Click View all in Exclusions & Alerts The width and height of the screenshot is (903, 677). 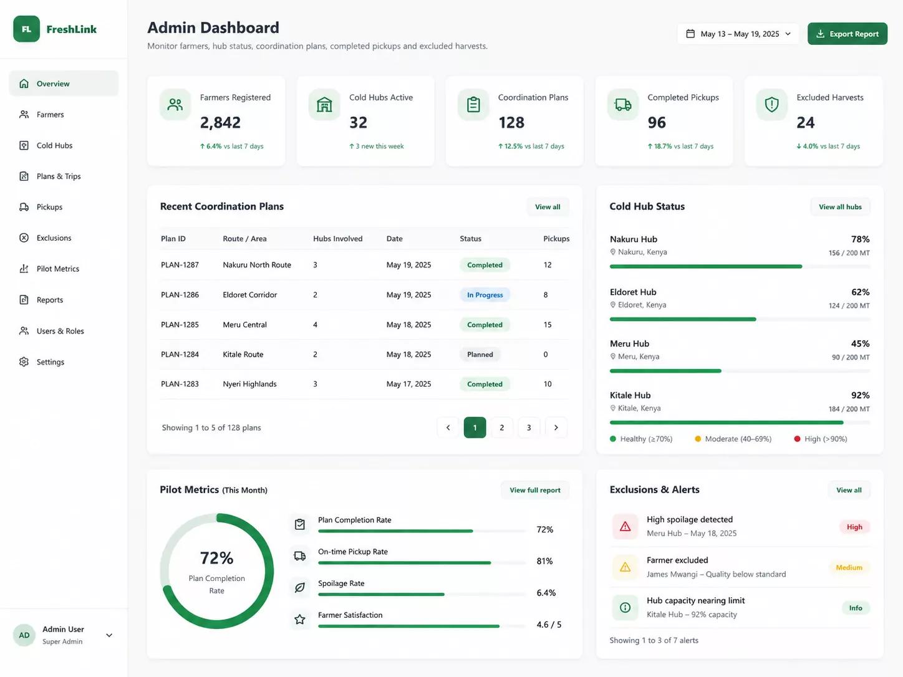pos(849,490)
